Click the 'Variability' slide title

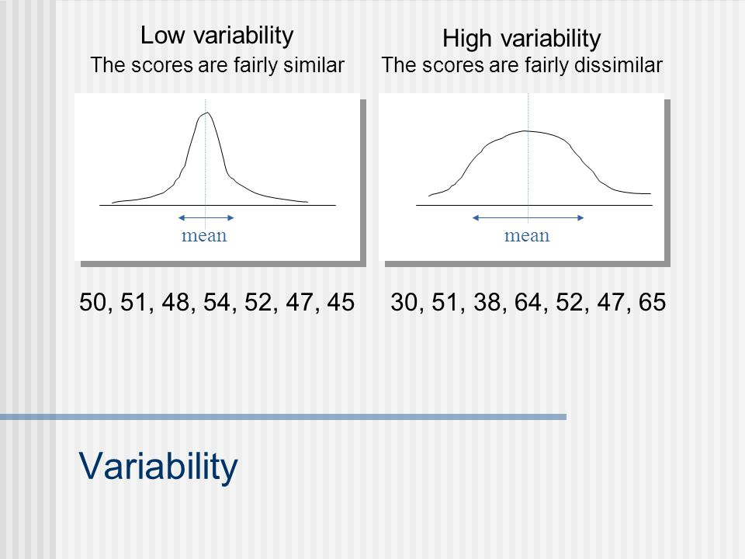(x=158, y=467)
